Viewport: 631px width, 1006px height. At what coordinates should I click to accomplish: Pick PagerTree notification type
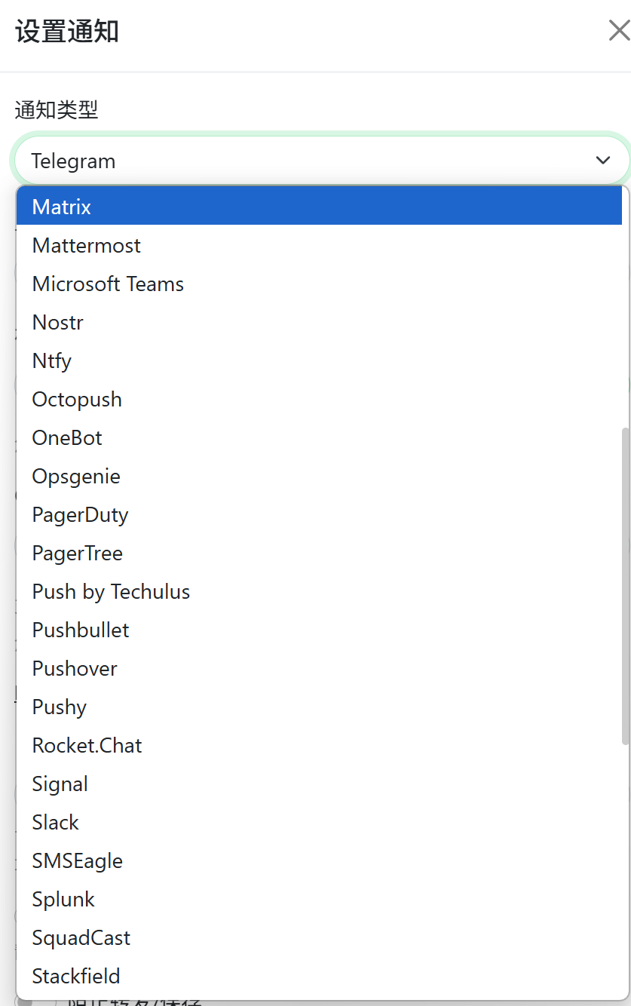(78, 553)
